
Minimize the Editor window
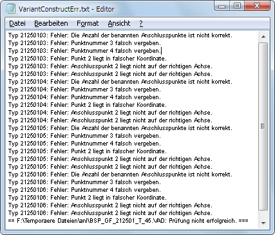222,6
